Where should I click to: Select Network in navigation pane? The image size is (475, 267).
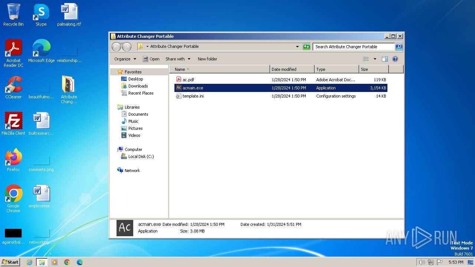click(x=132, y=171)
